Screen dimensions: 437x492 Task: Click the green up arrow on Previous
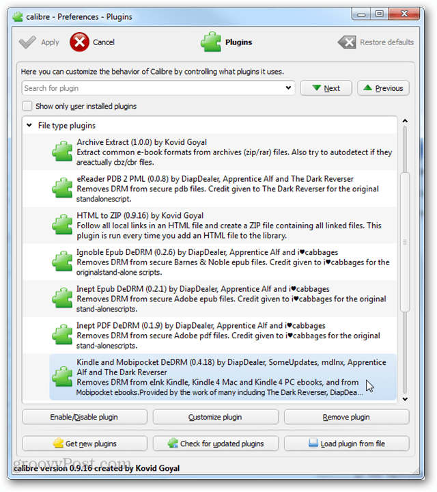coord(368,87)
